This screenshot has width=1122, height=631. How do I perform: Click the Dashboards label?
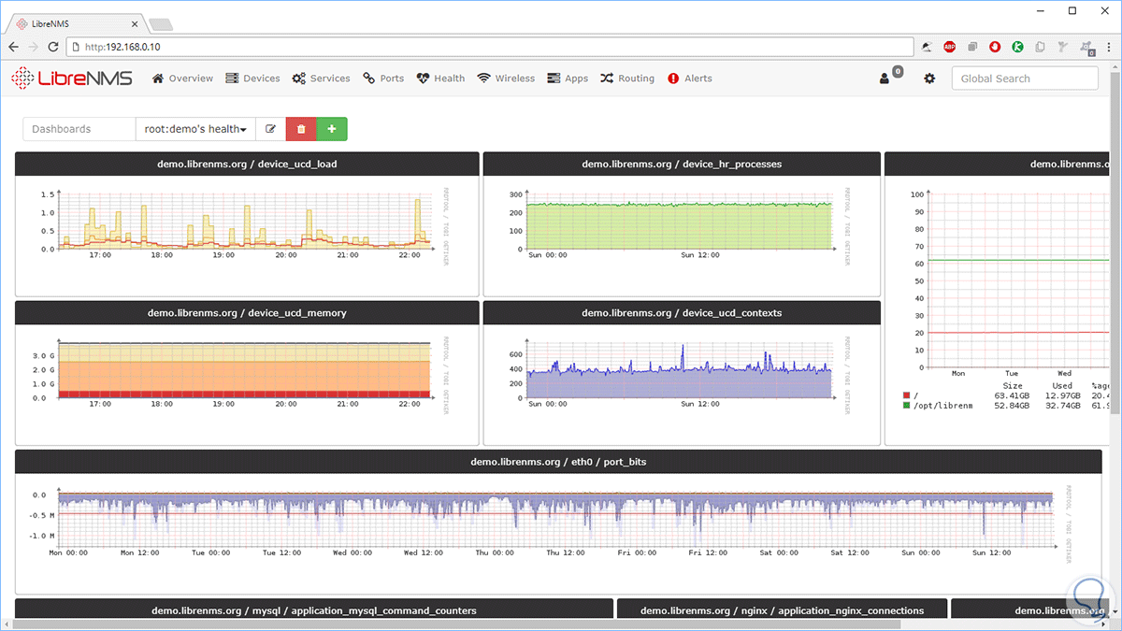pyautogui.click(x=79, y=129)
